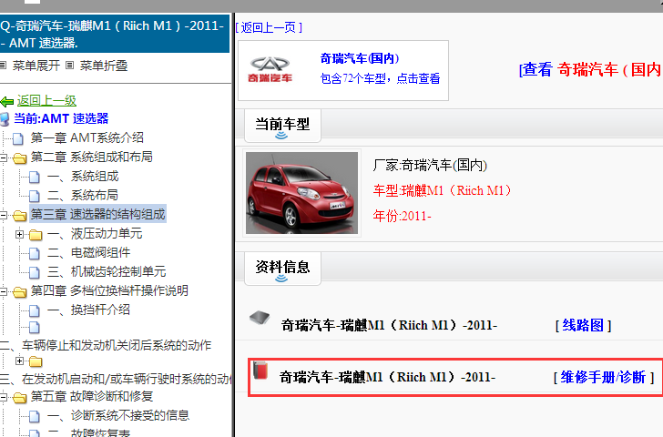Click the green back arrow icon
This screenshot has width=663, height=437.
point(6,101)
